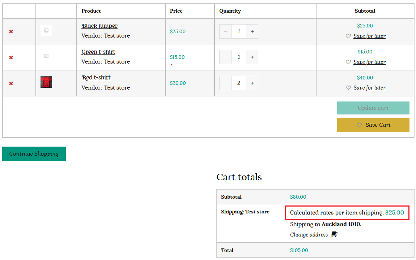Select Vendor: Test store under Red t-shirt
The width and height of the screenshot is (416, 260).
(x=106, y=88)
